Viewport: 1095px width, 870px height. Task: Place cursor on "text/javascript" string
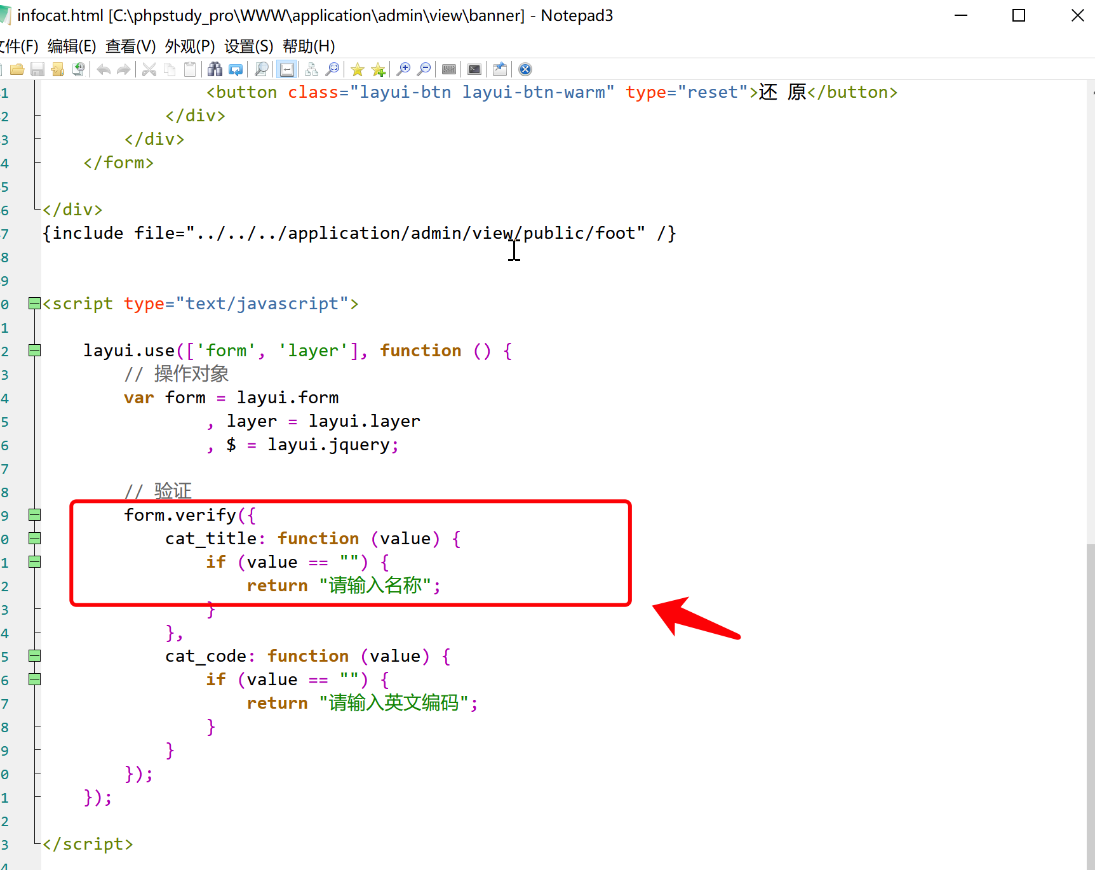tap(261, 304)
